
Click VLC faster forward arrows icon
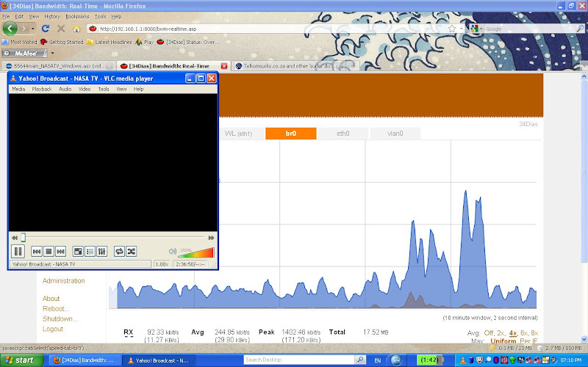click(211, 238)
